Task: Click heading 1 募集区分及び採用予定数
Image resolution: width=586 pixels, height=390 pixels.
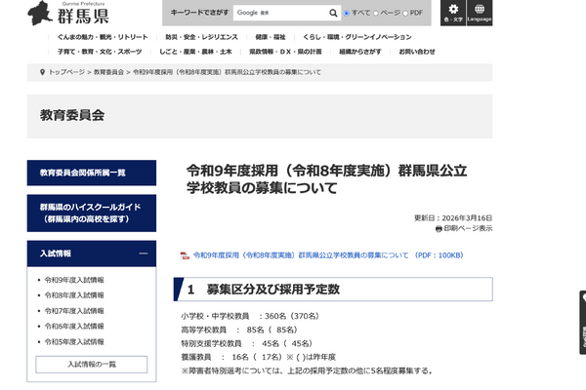Action: click(333, 290)
